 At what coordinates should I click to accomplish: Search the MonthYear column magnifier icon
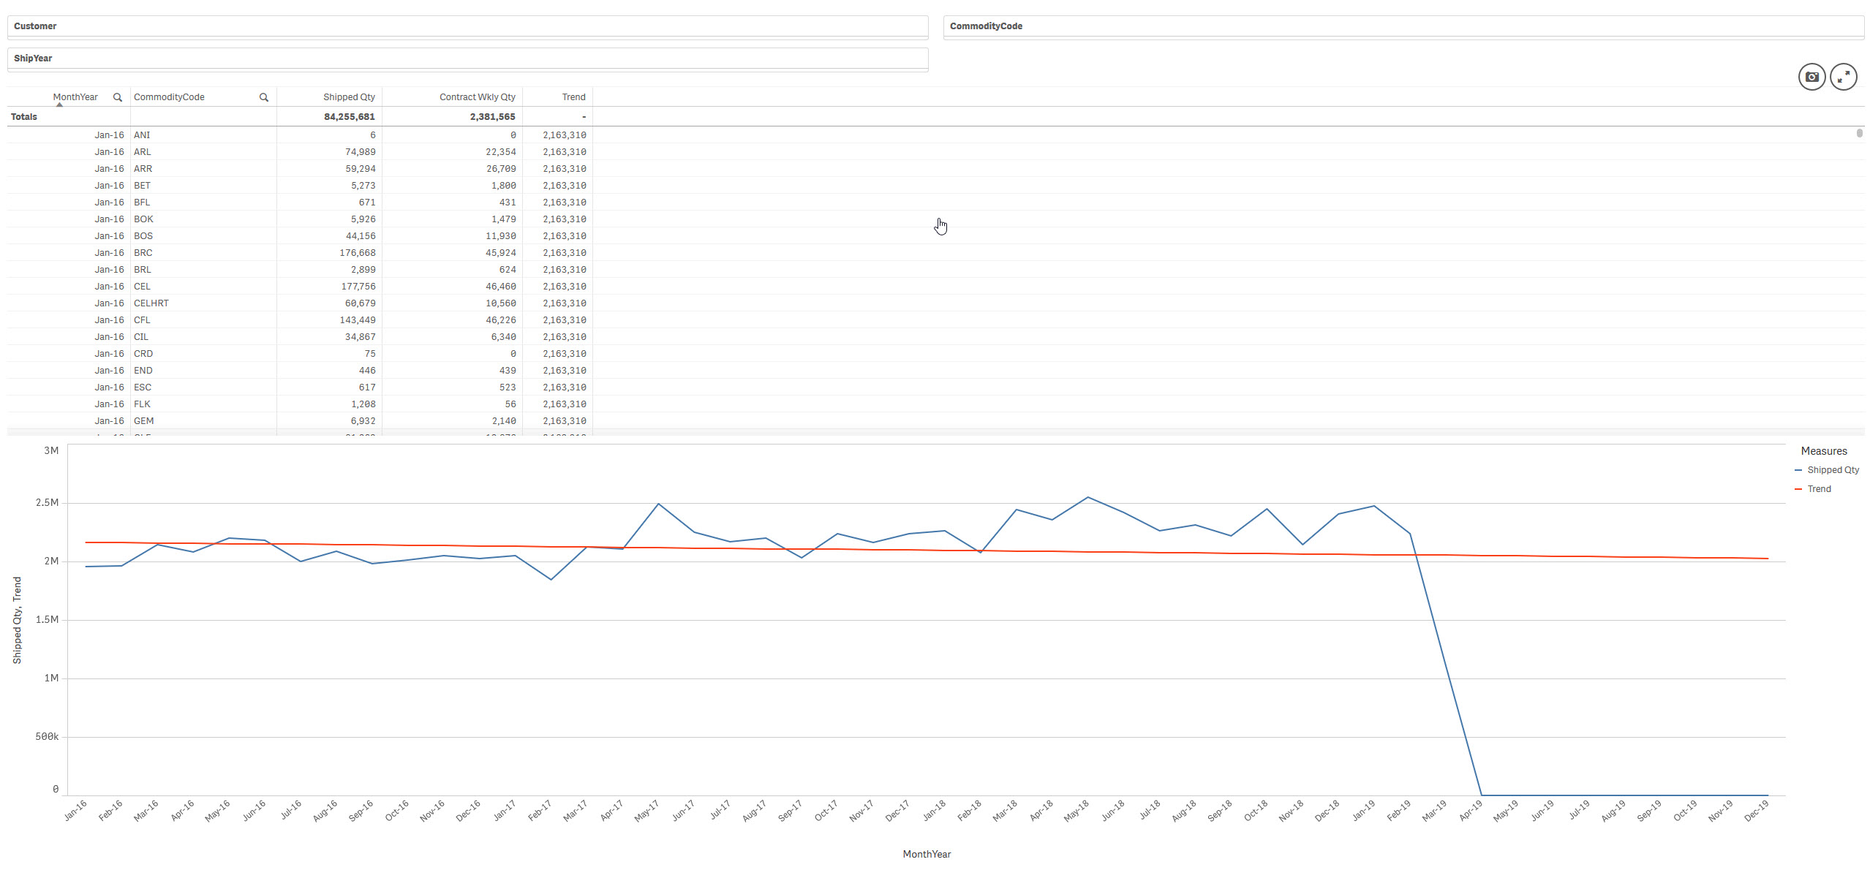(117, 97)
